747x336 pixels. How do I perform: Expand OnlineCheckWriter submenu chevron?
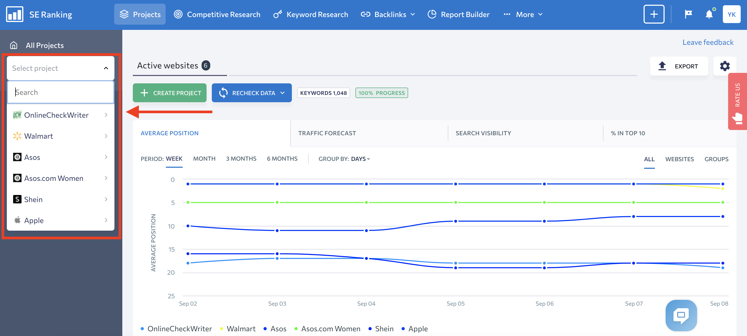click(x=106, y=115)
